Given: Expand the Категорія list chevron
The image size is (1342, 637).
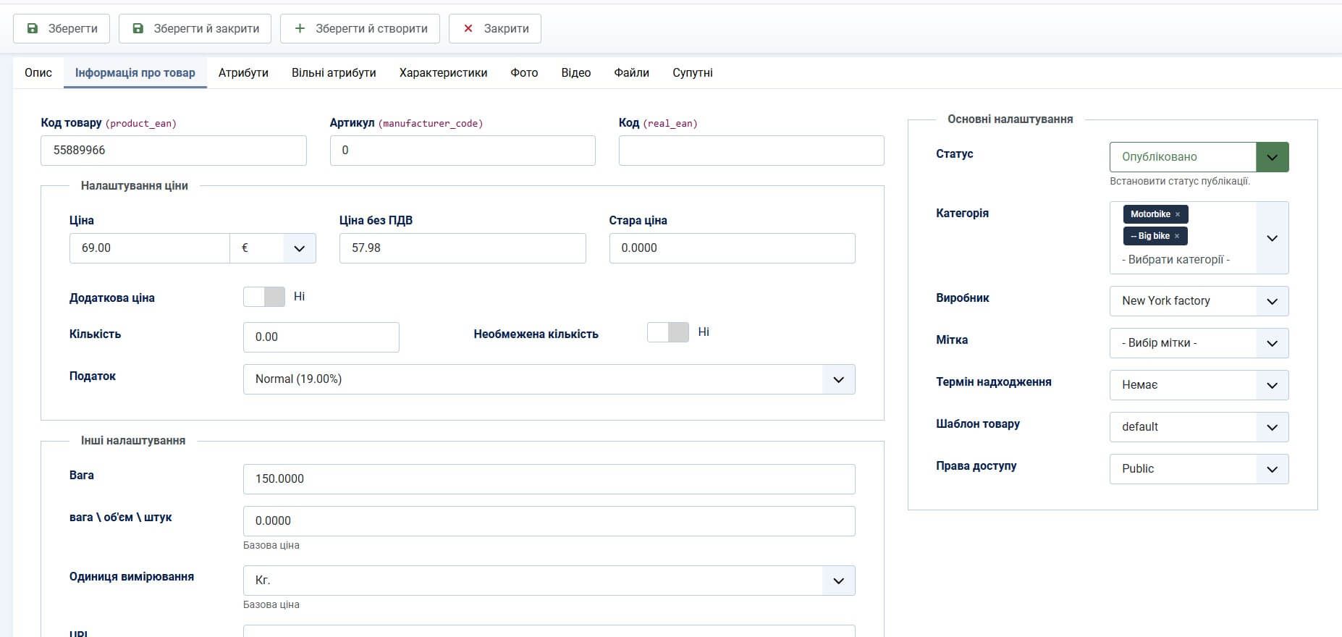Looking at the screenshot, I should (1272, 238).
